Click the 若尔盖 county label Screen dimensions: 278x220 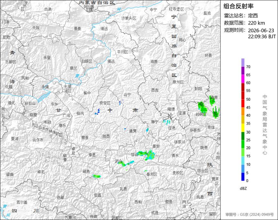coord(22,202)
